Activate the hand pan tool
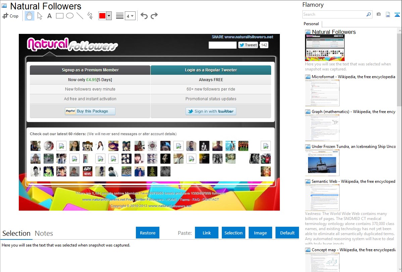The image size is (402, 272). click(x=29, y=16)
